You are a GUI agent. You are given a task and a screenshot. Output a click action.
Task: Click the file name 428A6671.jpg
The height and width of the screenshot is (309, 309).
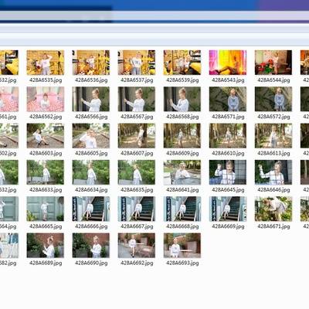click(x=273, y=226)
